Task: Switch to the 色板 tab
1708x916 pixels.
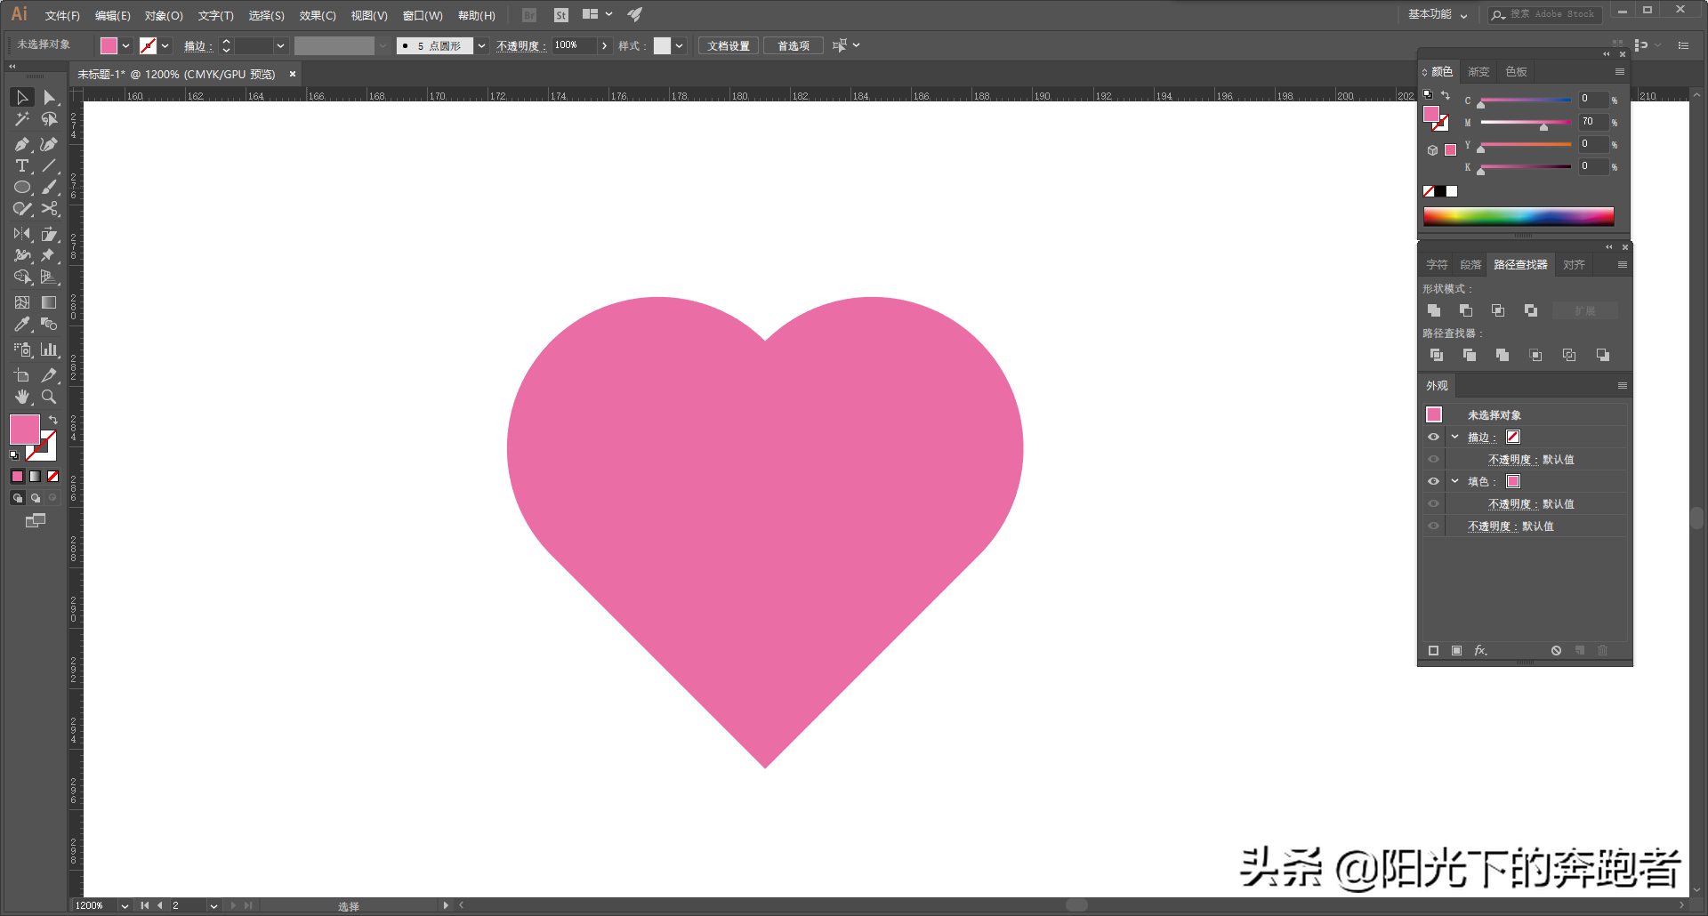Action: pos(1516,72)
